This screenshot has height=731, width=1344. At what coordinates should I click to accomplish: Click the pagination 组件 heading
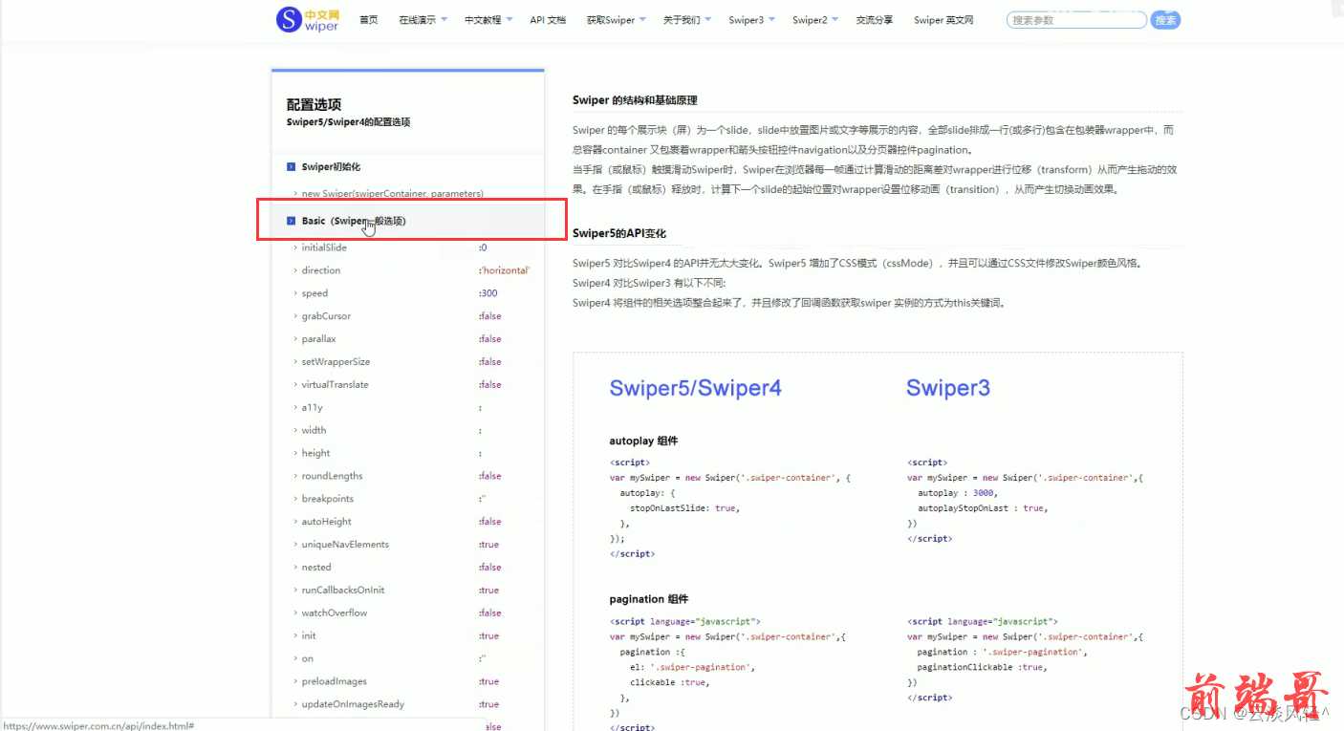click(x=648, y=599)
